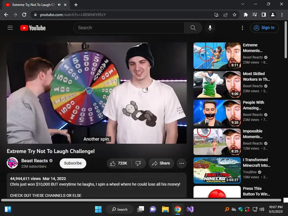
Task: Open File Explorer from taskbar
Action: point(165,209)
